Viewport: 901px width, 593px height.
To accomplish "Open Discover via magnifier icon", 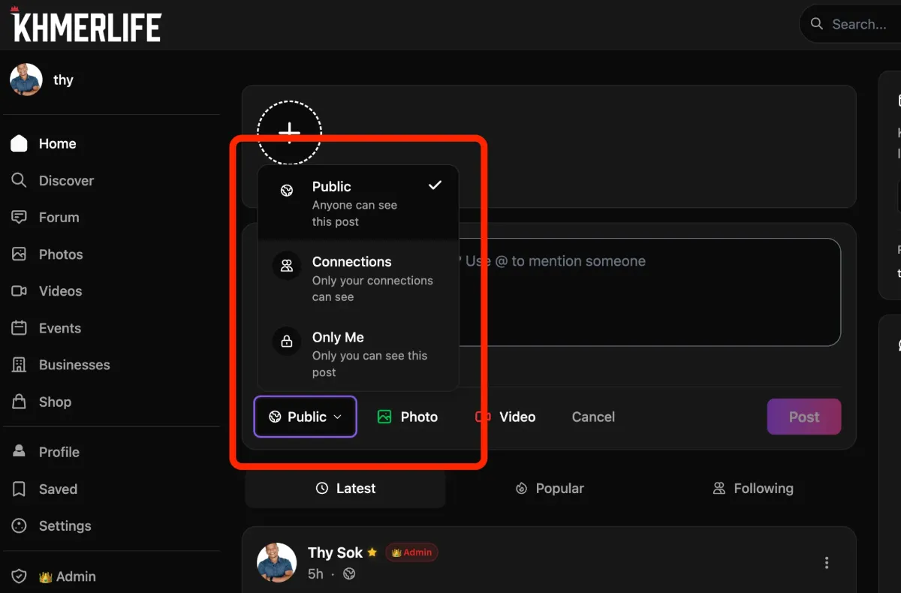I will click(20, 180).
